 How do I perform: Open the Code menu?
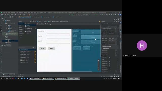[17, 13]
